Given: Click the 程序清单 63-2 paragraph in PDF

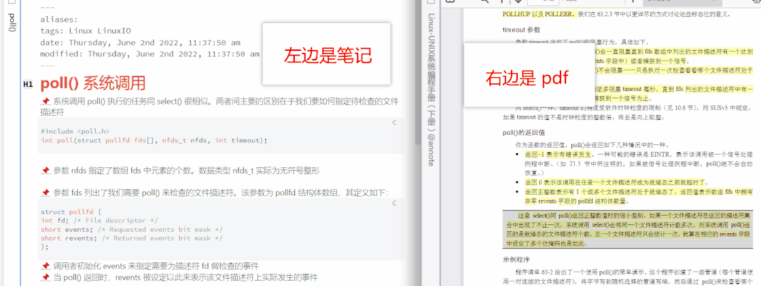Looking at the screenshot, I should (628, 277).
